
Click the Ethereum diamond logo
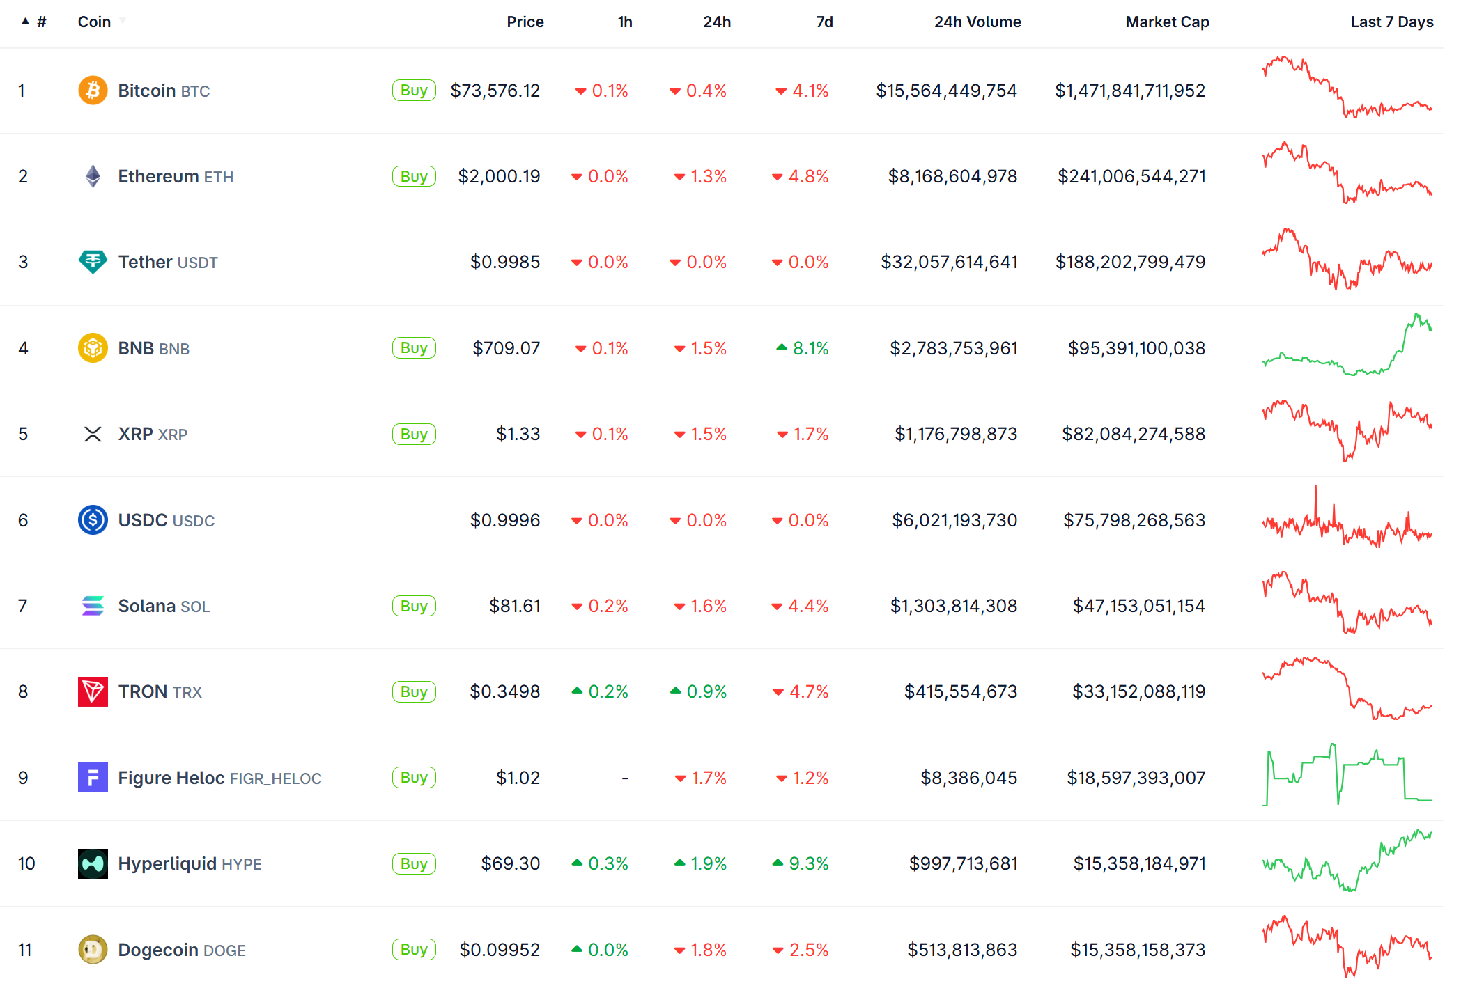[93, 176]
